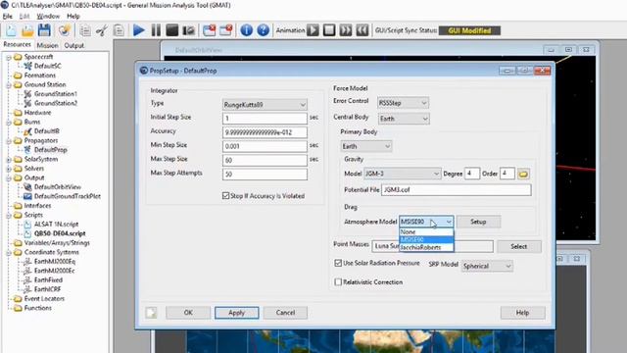Toggle Stop If Accuracy Is Violated checkbox

pos(226,196)
